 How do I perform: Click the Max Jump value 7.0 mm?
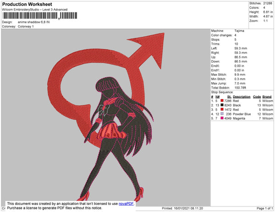240,83
